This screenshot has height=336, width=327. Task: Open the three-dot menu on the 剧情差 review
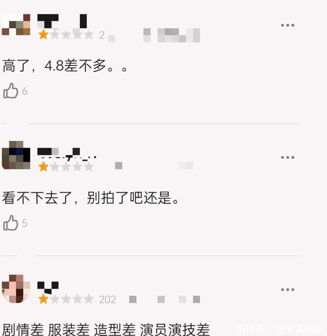tap(287, 289)
